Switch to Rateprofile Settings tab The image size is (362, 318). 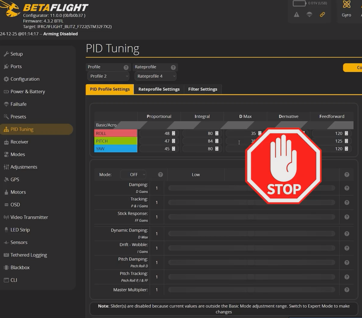(x=159, y=89)
